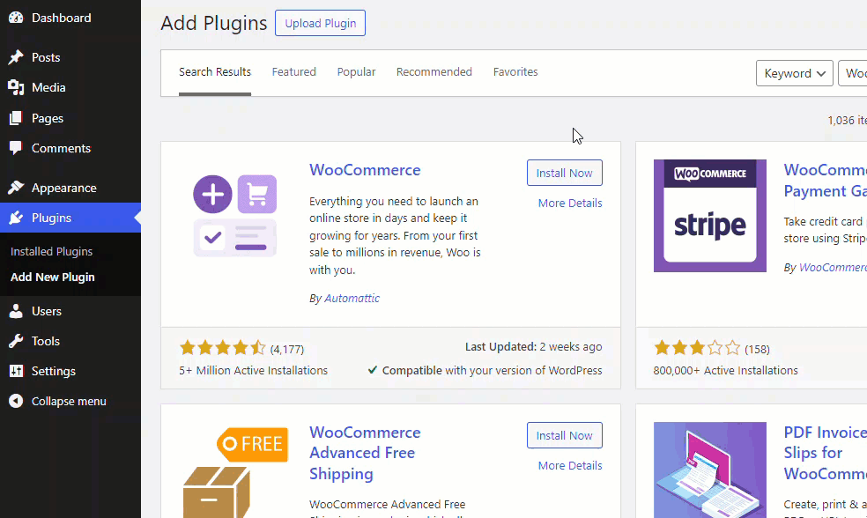Click the plugin search input field

(853, 73)
